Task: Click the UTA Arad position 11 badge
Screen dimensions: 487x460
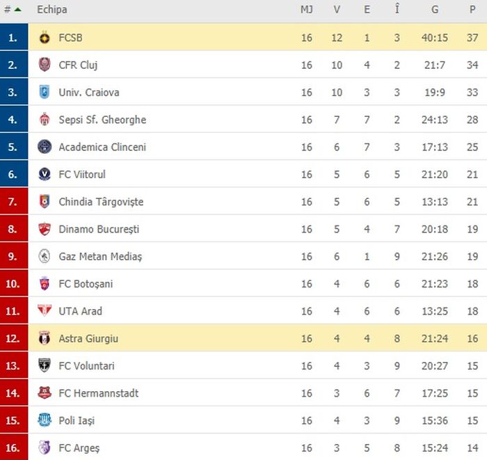Action: click(14, 311)
